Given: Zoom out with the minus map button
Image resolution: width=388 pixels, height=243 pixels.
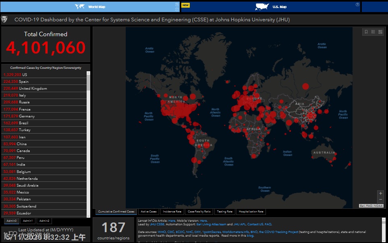Looking at the screenshot, I should coord(381,199).
